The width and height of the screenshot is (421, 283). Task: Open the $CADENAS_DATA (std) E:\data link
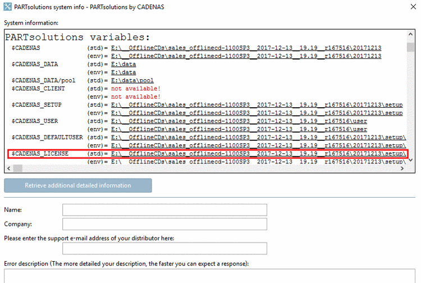coord(123,65)
